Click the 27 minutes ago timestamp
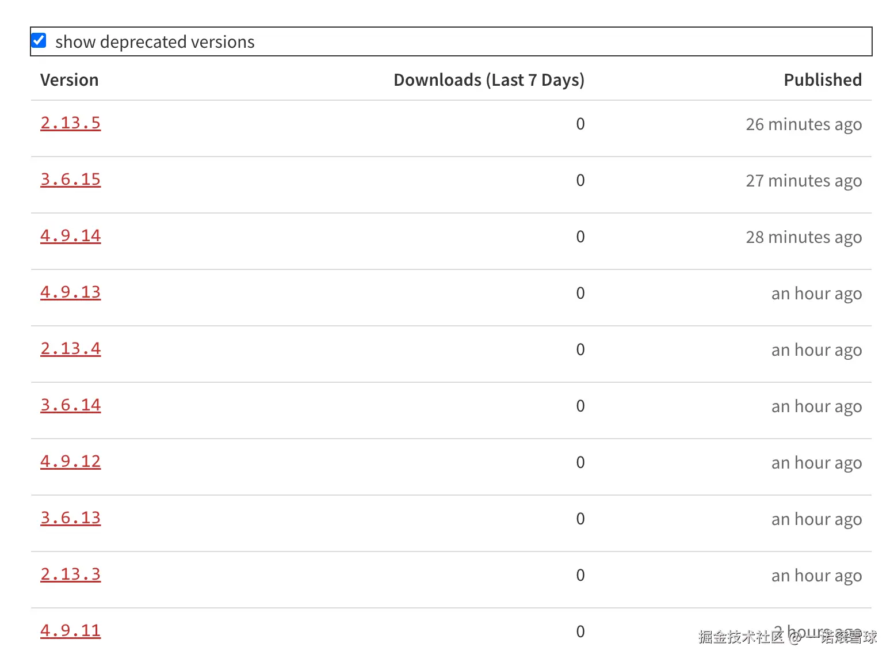The width and height of the screenshot is (894, 662). 803,181
